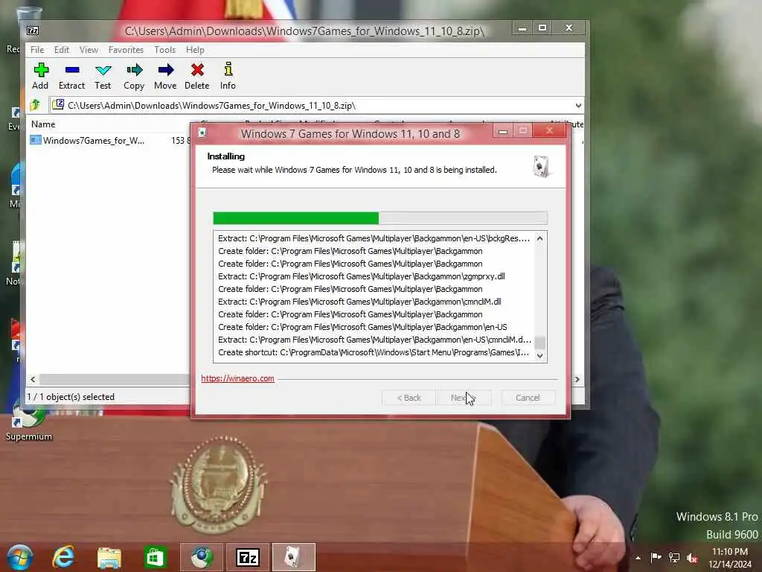Viewport: 762px width, 572px height.
Task: Click the 1 / 1 object(s) selected status
Action: tap(71, 397)
